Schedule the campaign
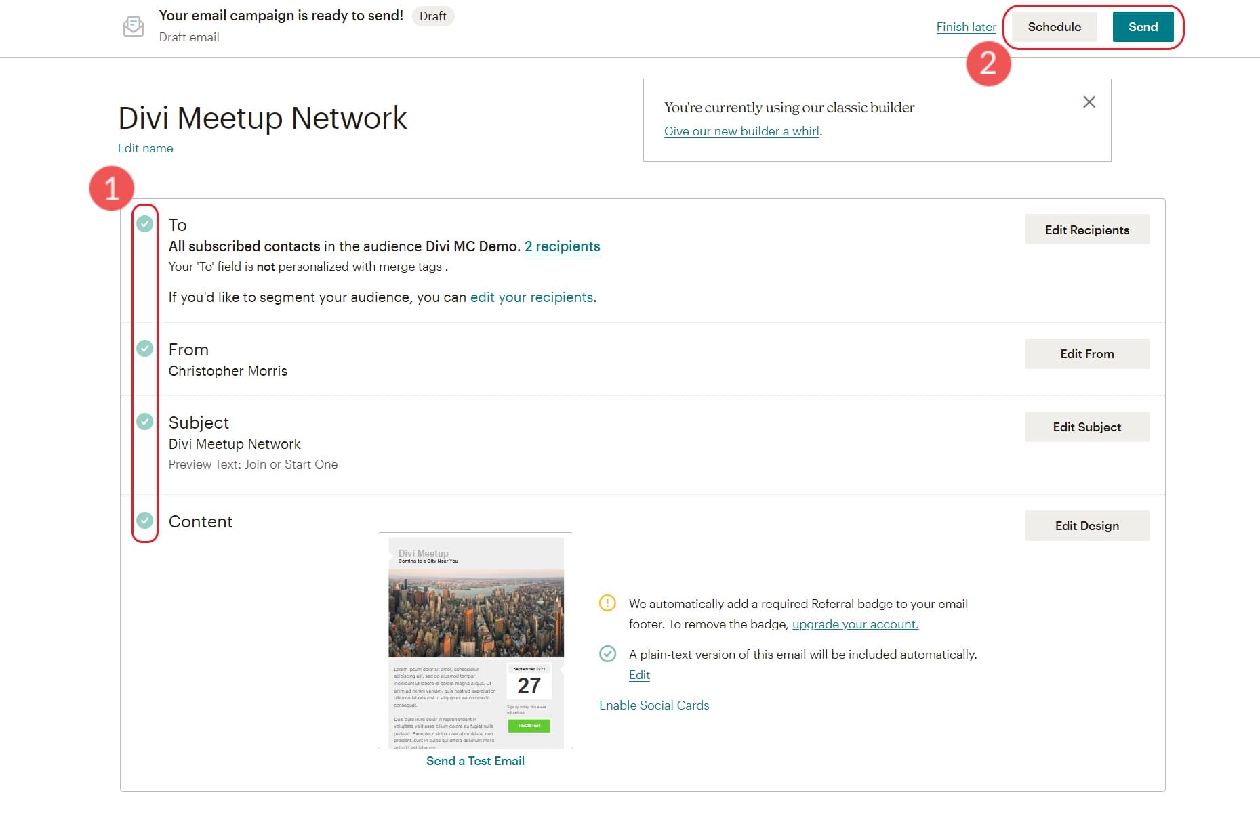 [1054, 26]
